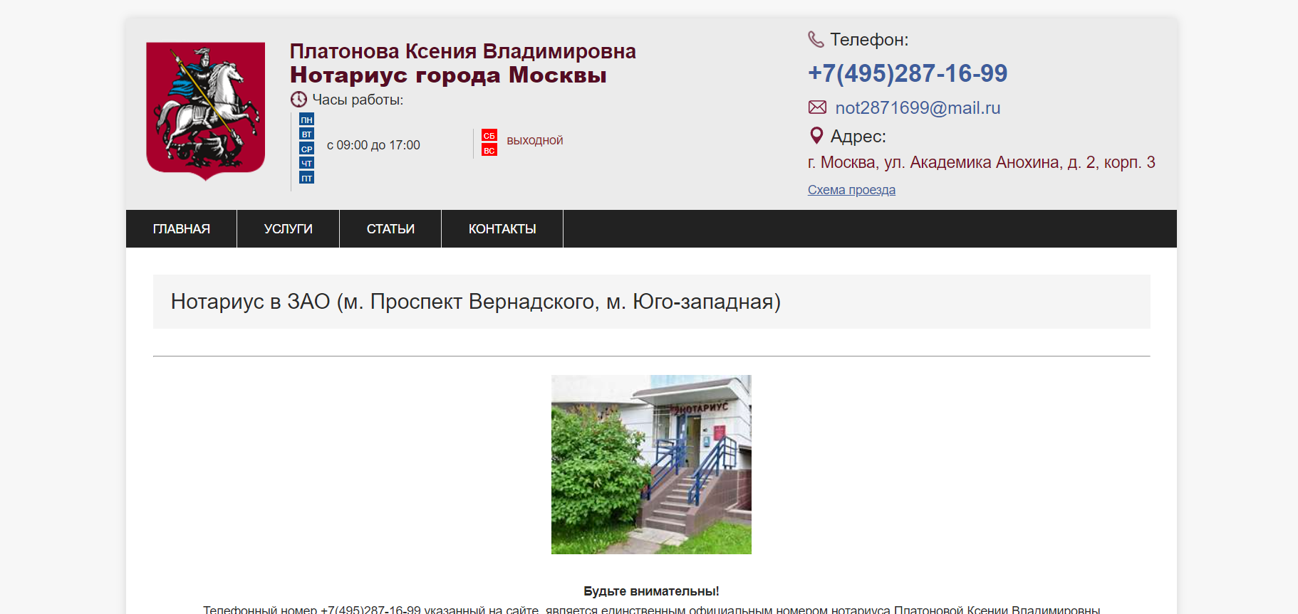Click the clock icon by Часы работы
The height and width of the screenshot is (614, 1298).
298,100
